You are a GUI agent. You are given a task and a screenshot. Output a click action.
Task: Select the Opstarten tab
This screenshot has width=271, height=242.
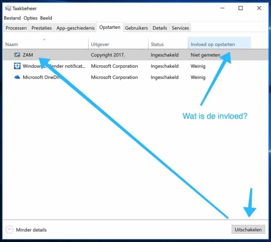click(110, 27)
